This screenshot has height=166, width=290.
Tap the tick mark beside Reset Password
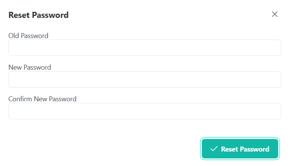coord(214,148)
